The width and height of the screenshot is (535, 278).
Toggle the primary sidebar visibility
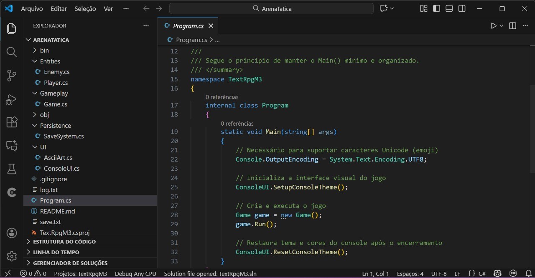coord(436,9)
